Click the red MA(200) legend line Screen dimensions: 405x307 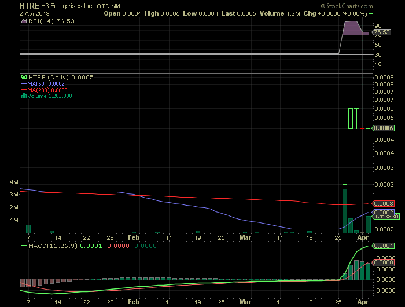coord(24,90)
